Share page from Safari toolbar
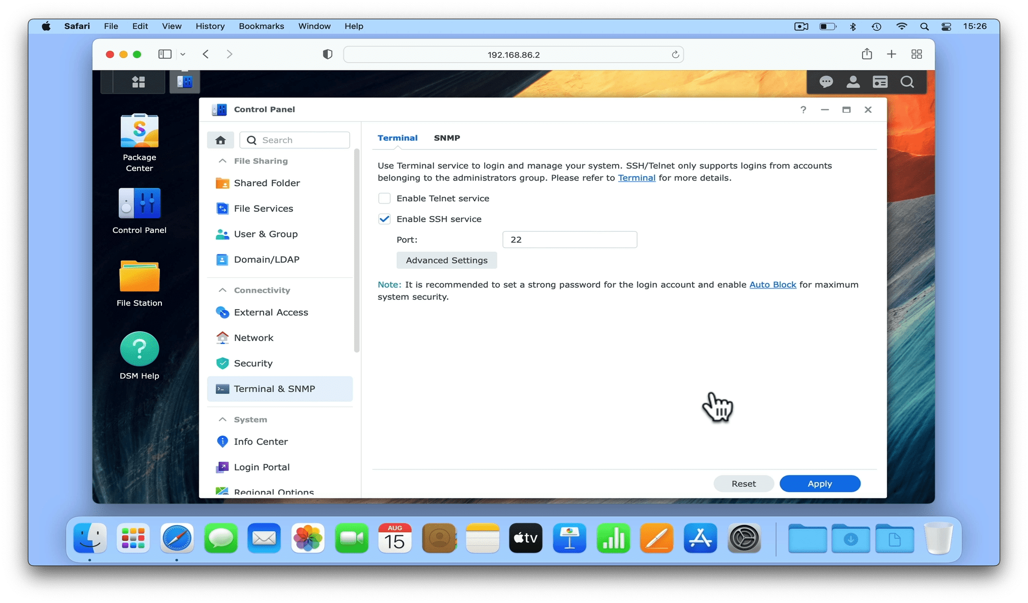Screen dimensions: 1028x603 tap(867, 54)
